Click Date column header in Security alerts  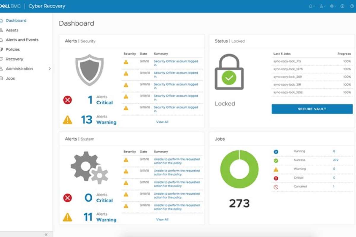(143, 54)
